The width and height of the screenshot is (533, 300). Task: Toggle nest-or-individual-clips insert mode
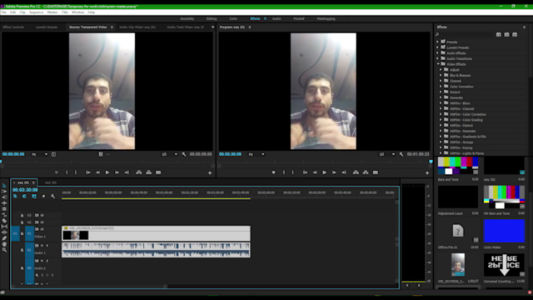click(x=15, y=197)
